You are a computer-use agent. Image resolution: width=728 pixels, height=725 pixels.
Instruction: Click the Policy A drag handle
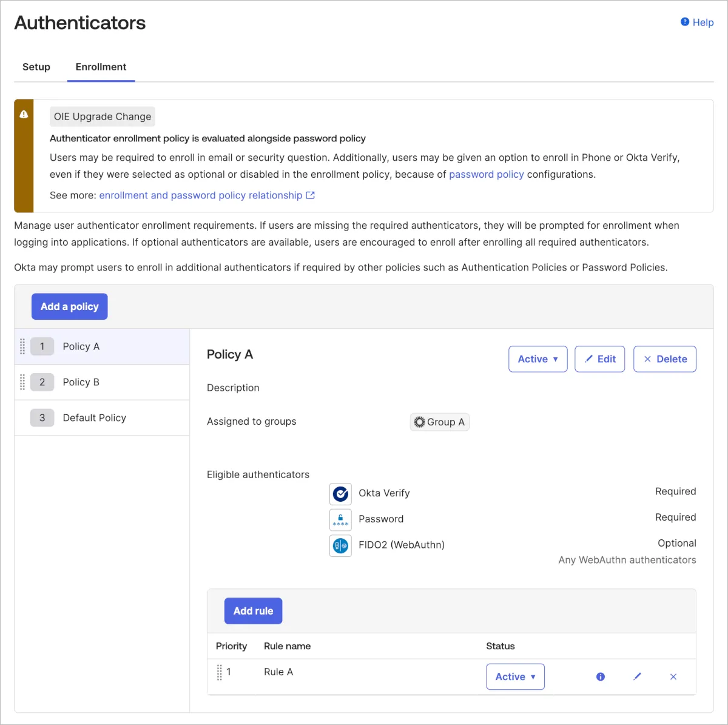coord(22,346)
